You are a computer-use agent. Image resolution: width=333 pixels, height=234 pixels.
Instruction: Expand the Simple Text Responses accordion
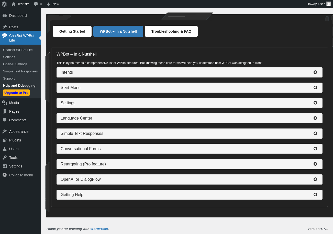click(x=190, y=134)
